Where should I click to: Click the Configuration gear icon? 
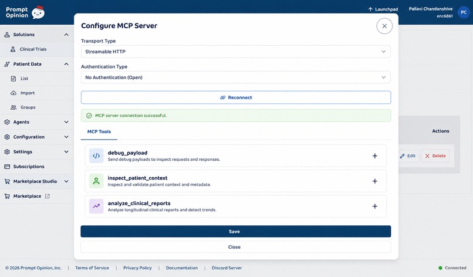(7, 137)
